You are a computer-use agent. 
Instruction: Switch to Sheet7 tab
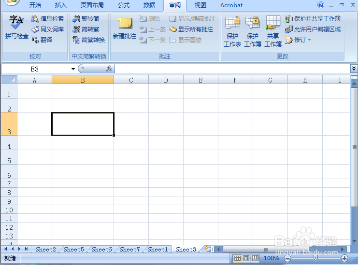[130, 249]
